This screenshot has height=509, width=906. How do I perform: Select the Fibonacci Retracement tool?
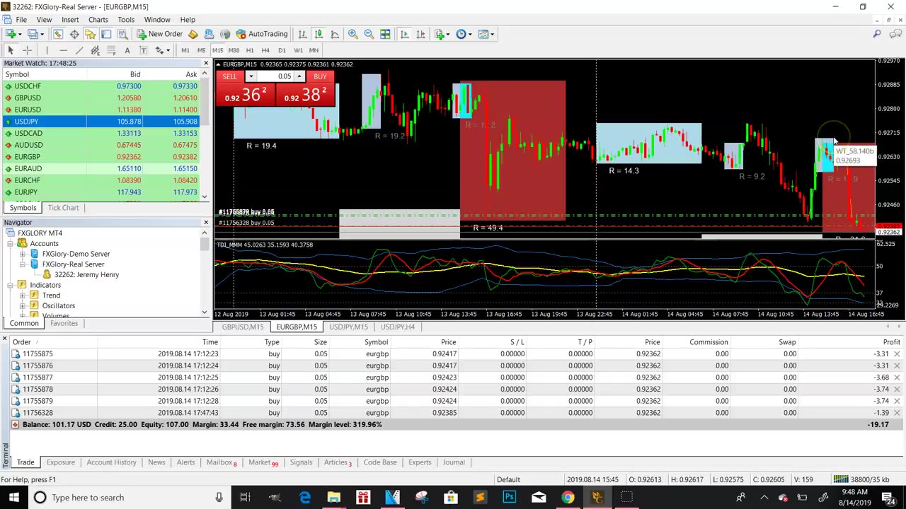[x=111, y=50]
